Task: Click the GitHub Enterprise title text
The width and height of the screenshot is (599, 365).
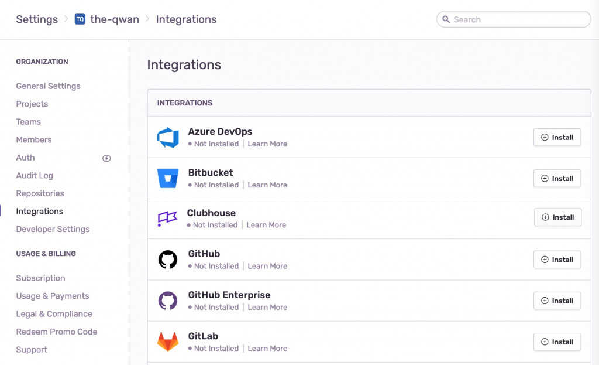Action: point(229,295)
